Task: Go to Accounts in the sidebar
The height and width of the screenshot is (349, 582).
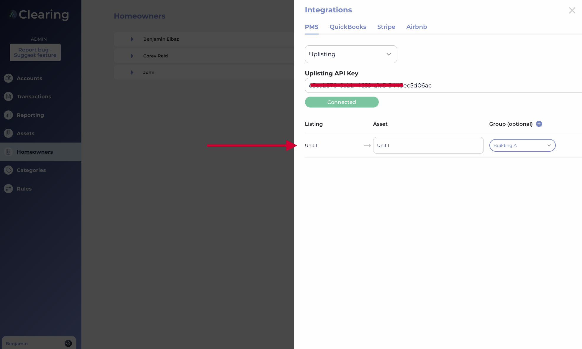Action: [x=29, y=78]
